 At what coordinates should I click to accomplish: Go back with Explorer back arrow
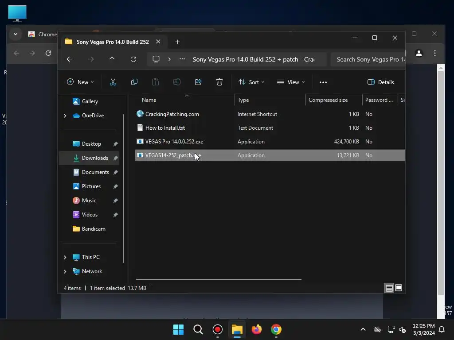coord(70,59)
